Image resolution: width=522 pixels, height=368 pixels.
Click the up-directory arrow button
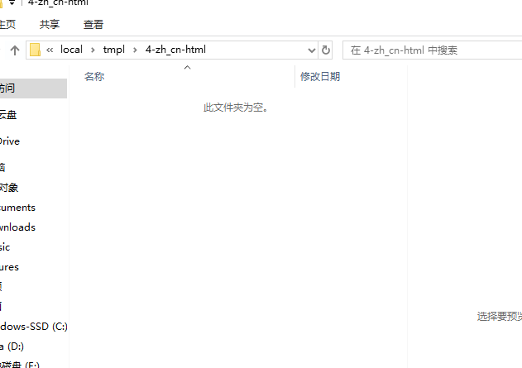click(14, 50)
